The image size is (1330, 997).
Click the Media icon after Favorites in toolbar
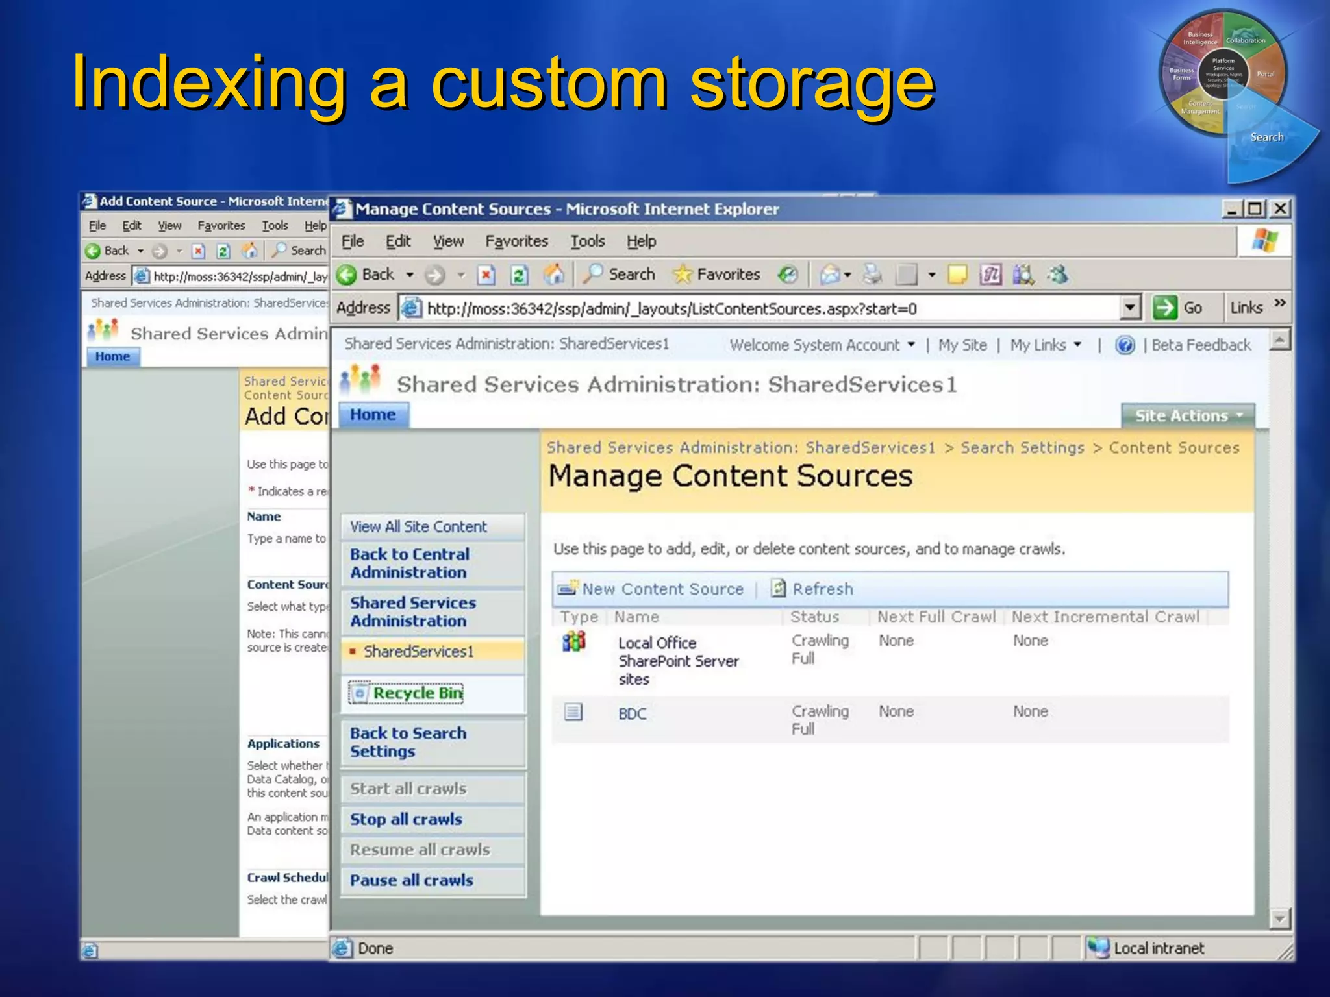[788, 275]
